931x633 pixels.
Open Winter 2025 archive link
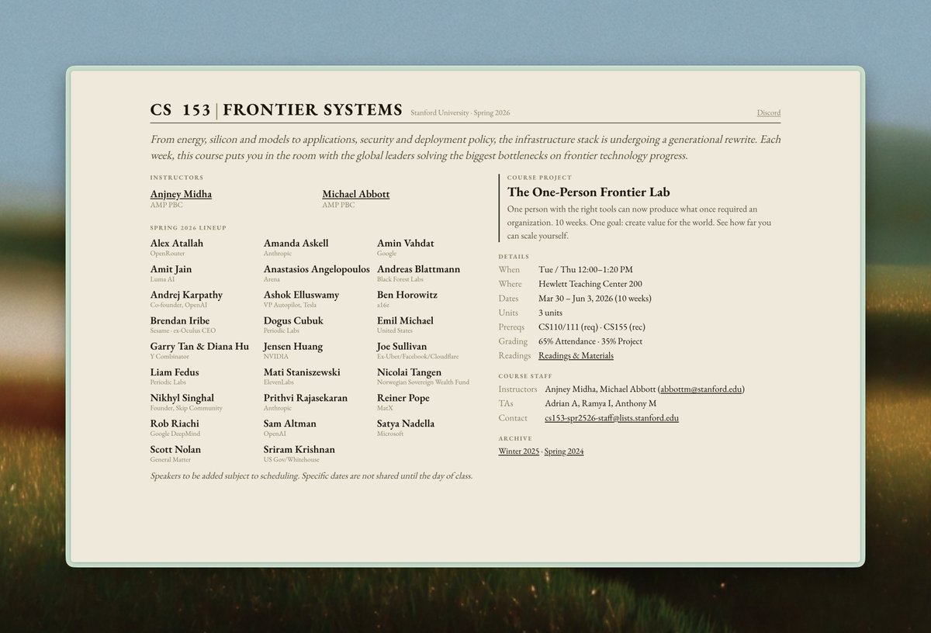(518, 451)
